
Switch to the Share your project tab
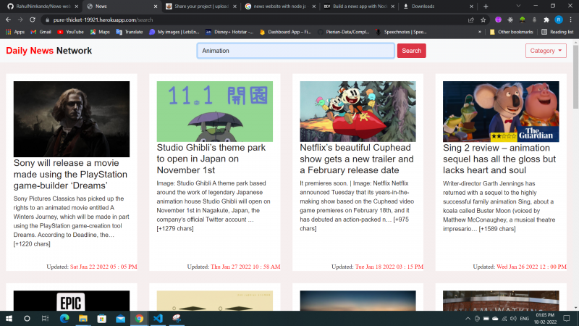click(x=201, y=7)
